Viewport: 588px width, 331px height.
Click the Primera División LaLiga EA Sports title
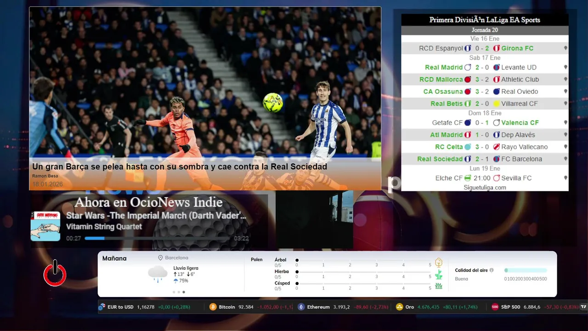pos(485,20)
